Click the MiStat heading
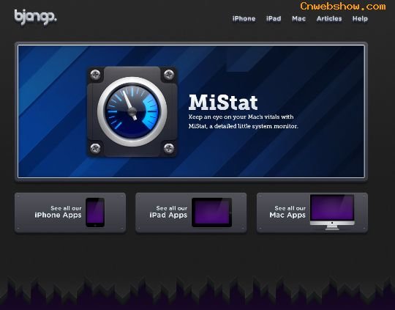The height and width of the screenshot is (310, 395). pos(223,103)
